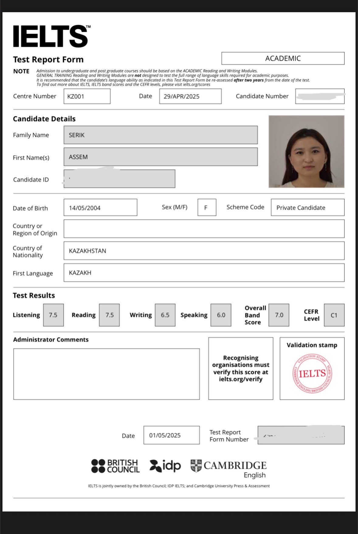Click the Scheme Code Private Candidate field
This screenshot has height=534, width=358.
308,208
